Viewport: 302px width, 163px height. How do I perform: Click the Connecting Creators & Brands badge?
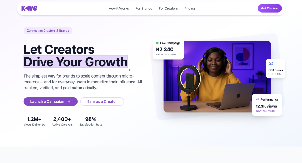coord(48,31)
